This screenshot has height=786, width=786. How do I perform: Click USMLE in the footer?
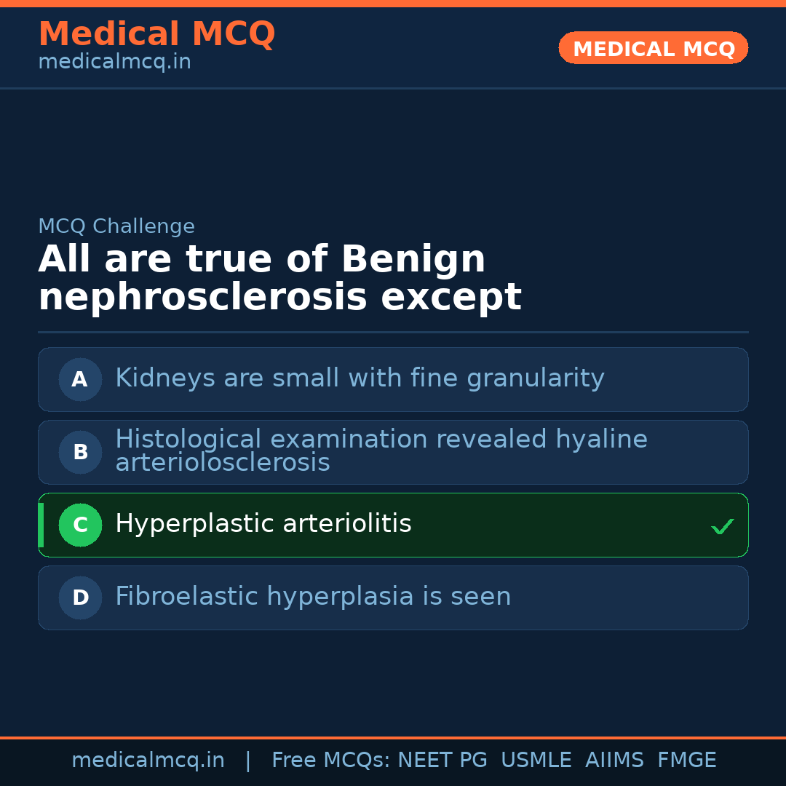tap(536, 761)
